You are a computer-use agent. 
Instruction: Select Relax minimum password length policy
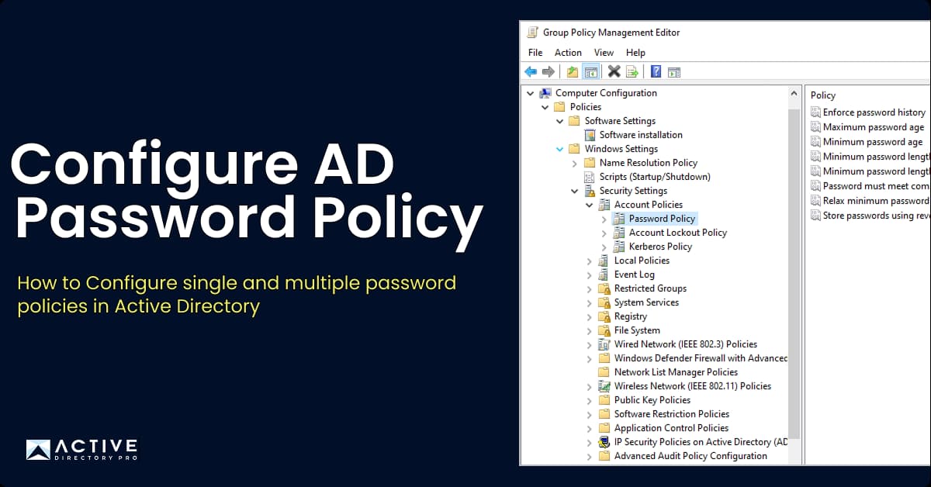point(876,201)
